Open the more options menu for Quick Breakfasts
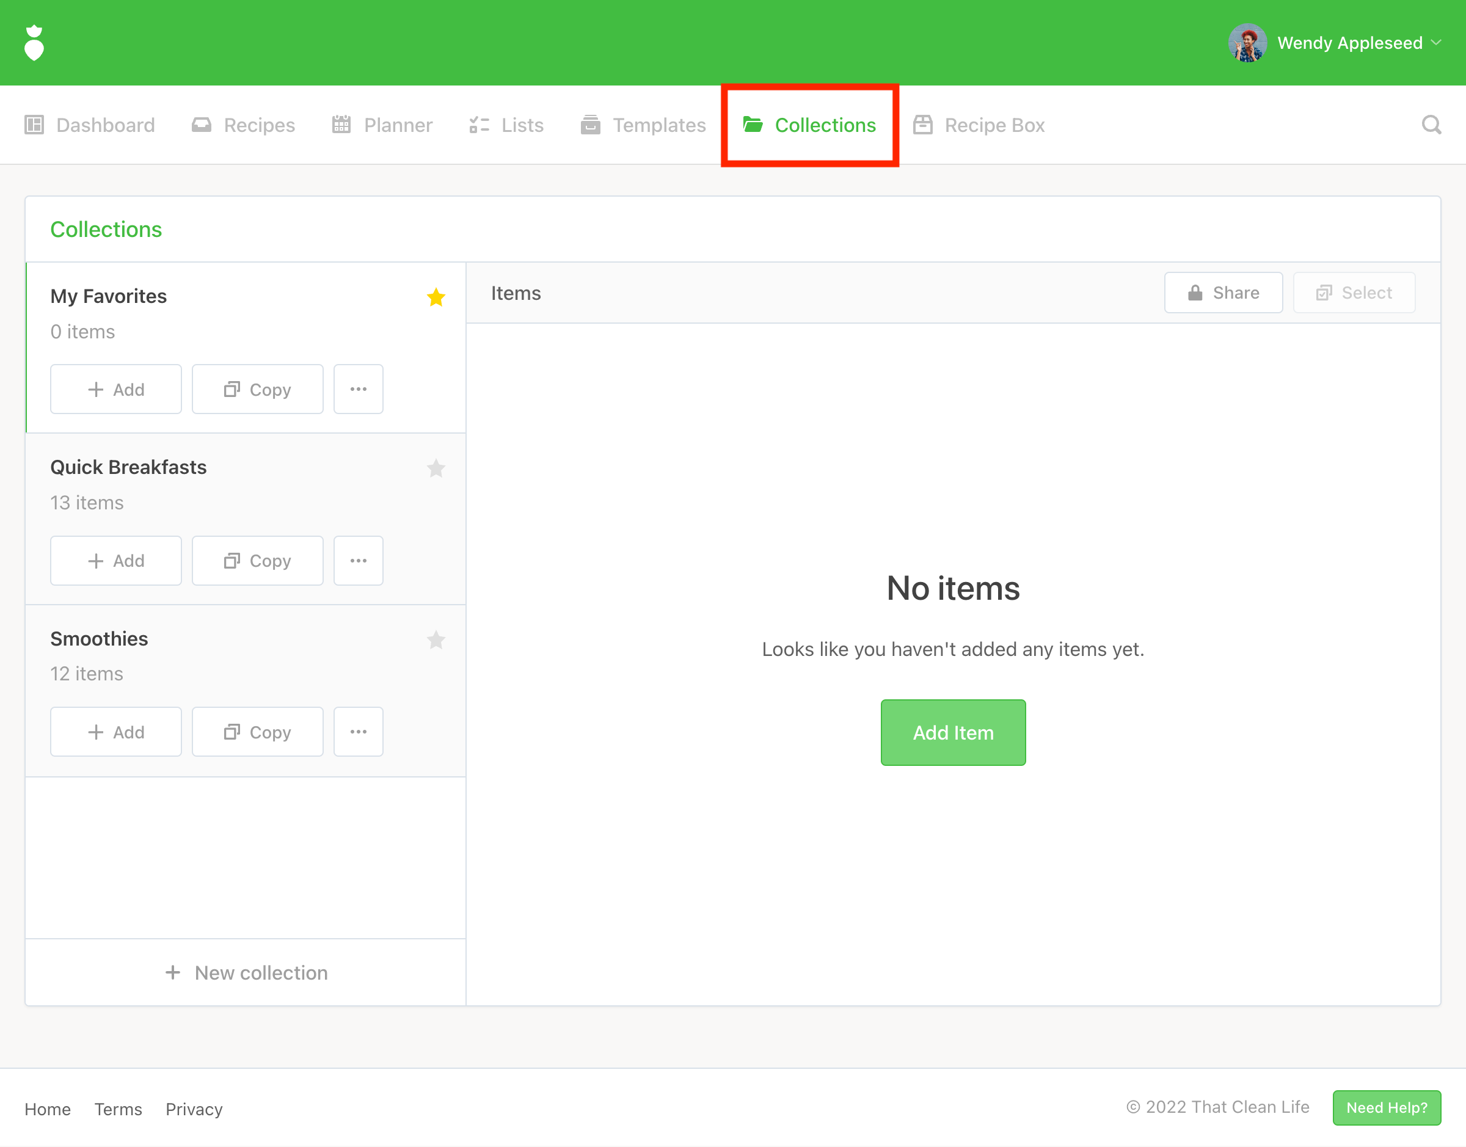 pyautogui.click(x=358, y=561)
